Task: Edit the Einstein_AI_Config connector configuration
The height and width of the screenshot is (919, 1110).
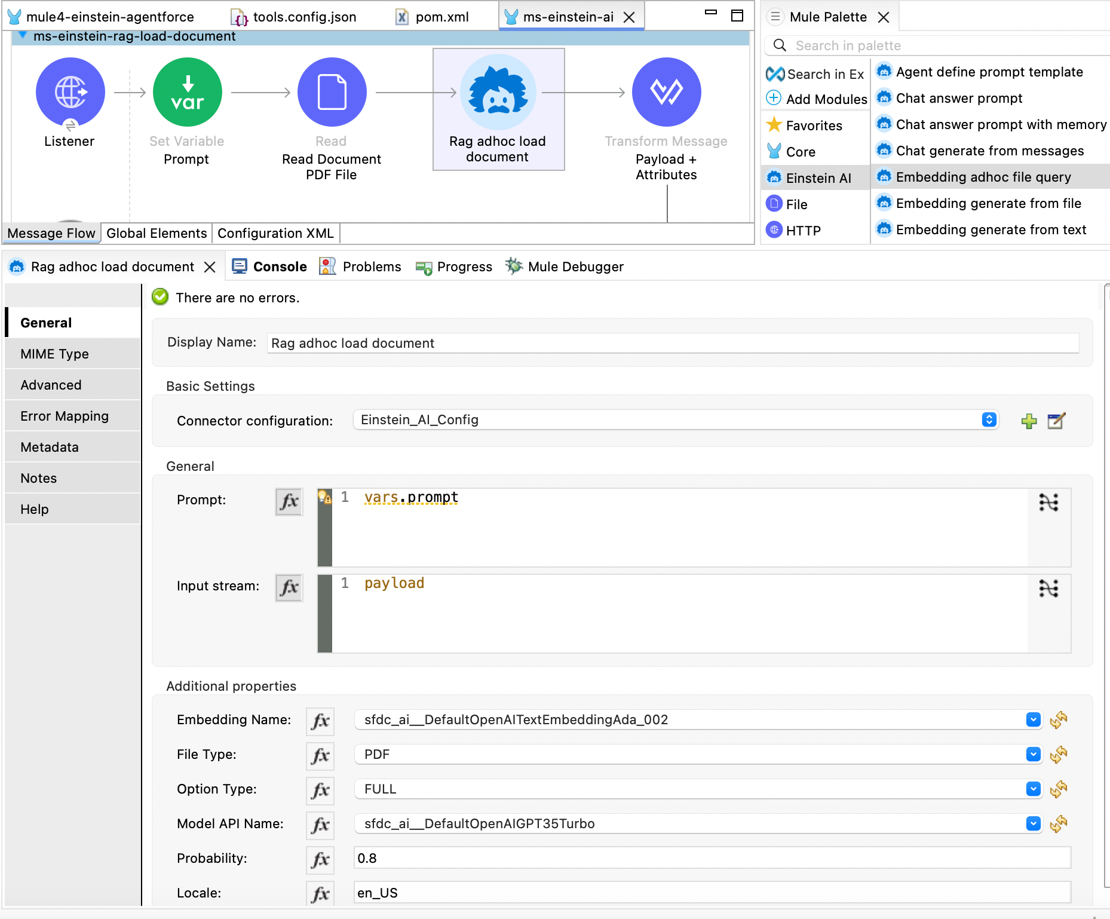Action: [x=1056, y=421]
